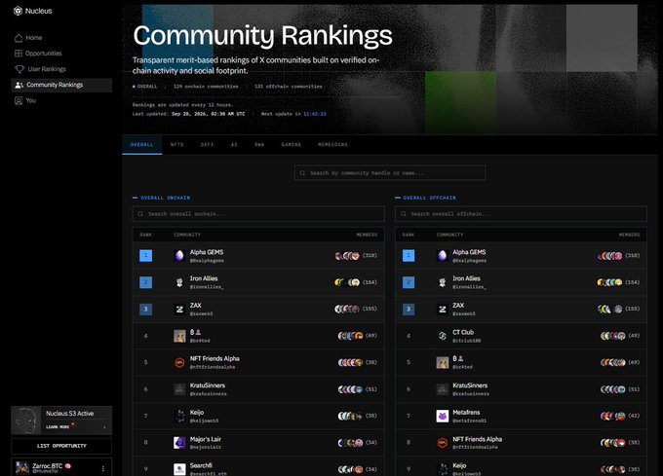Click the You profile icon
663x476 pixels.
click(x=19, y=101)
